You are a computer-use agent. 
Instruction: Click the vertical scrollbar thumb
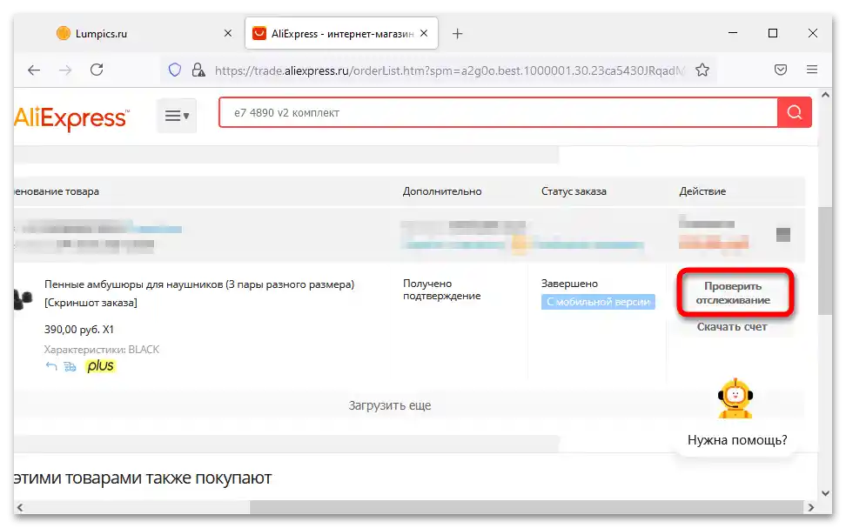(825, 260)
